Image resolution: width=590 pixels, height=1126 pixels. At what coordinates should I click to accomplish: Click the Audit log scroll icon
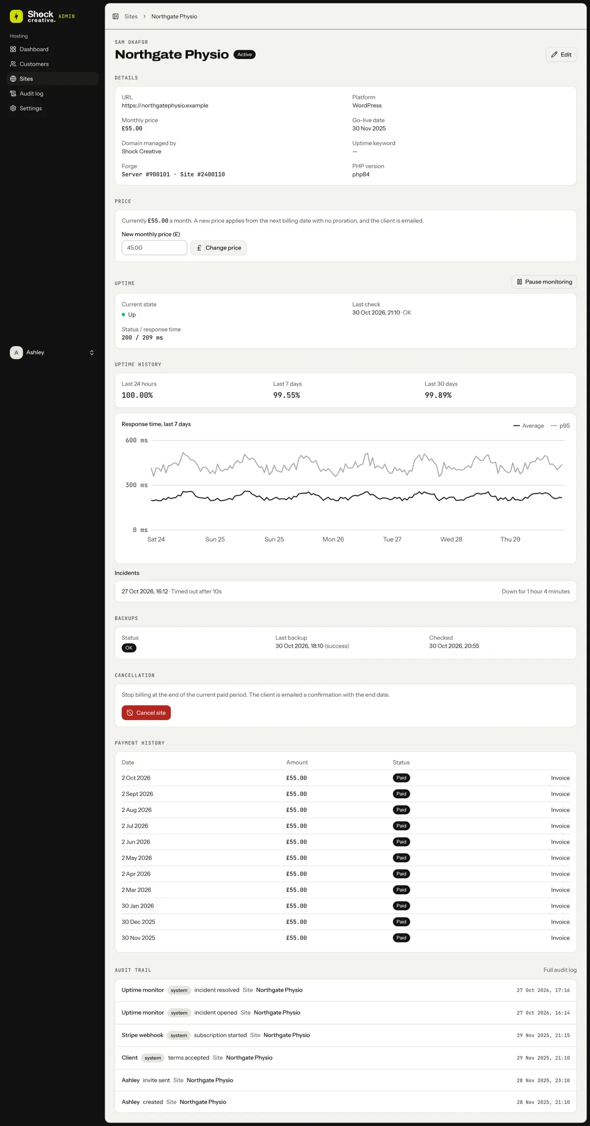coord(13,94)
